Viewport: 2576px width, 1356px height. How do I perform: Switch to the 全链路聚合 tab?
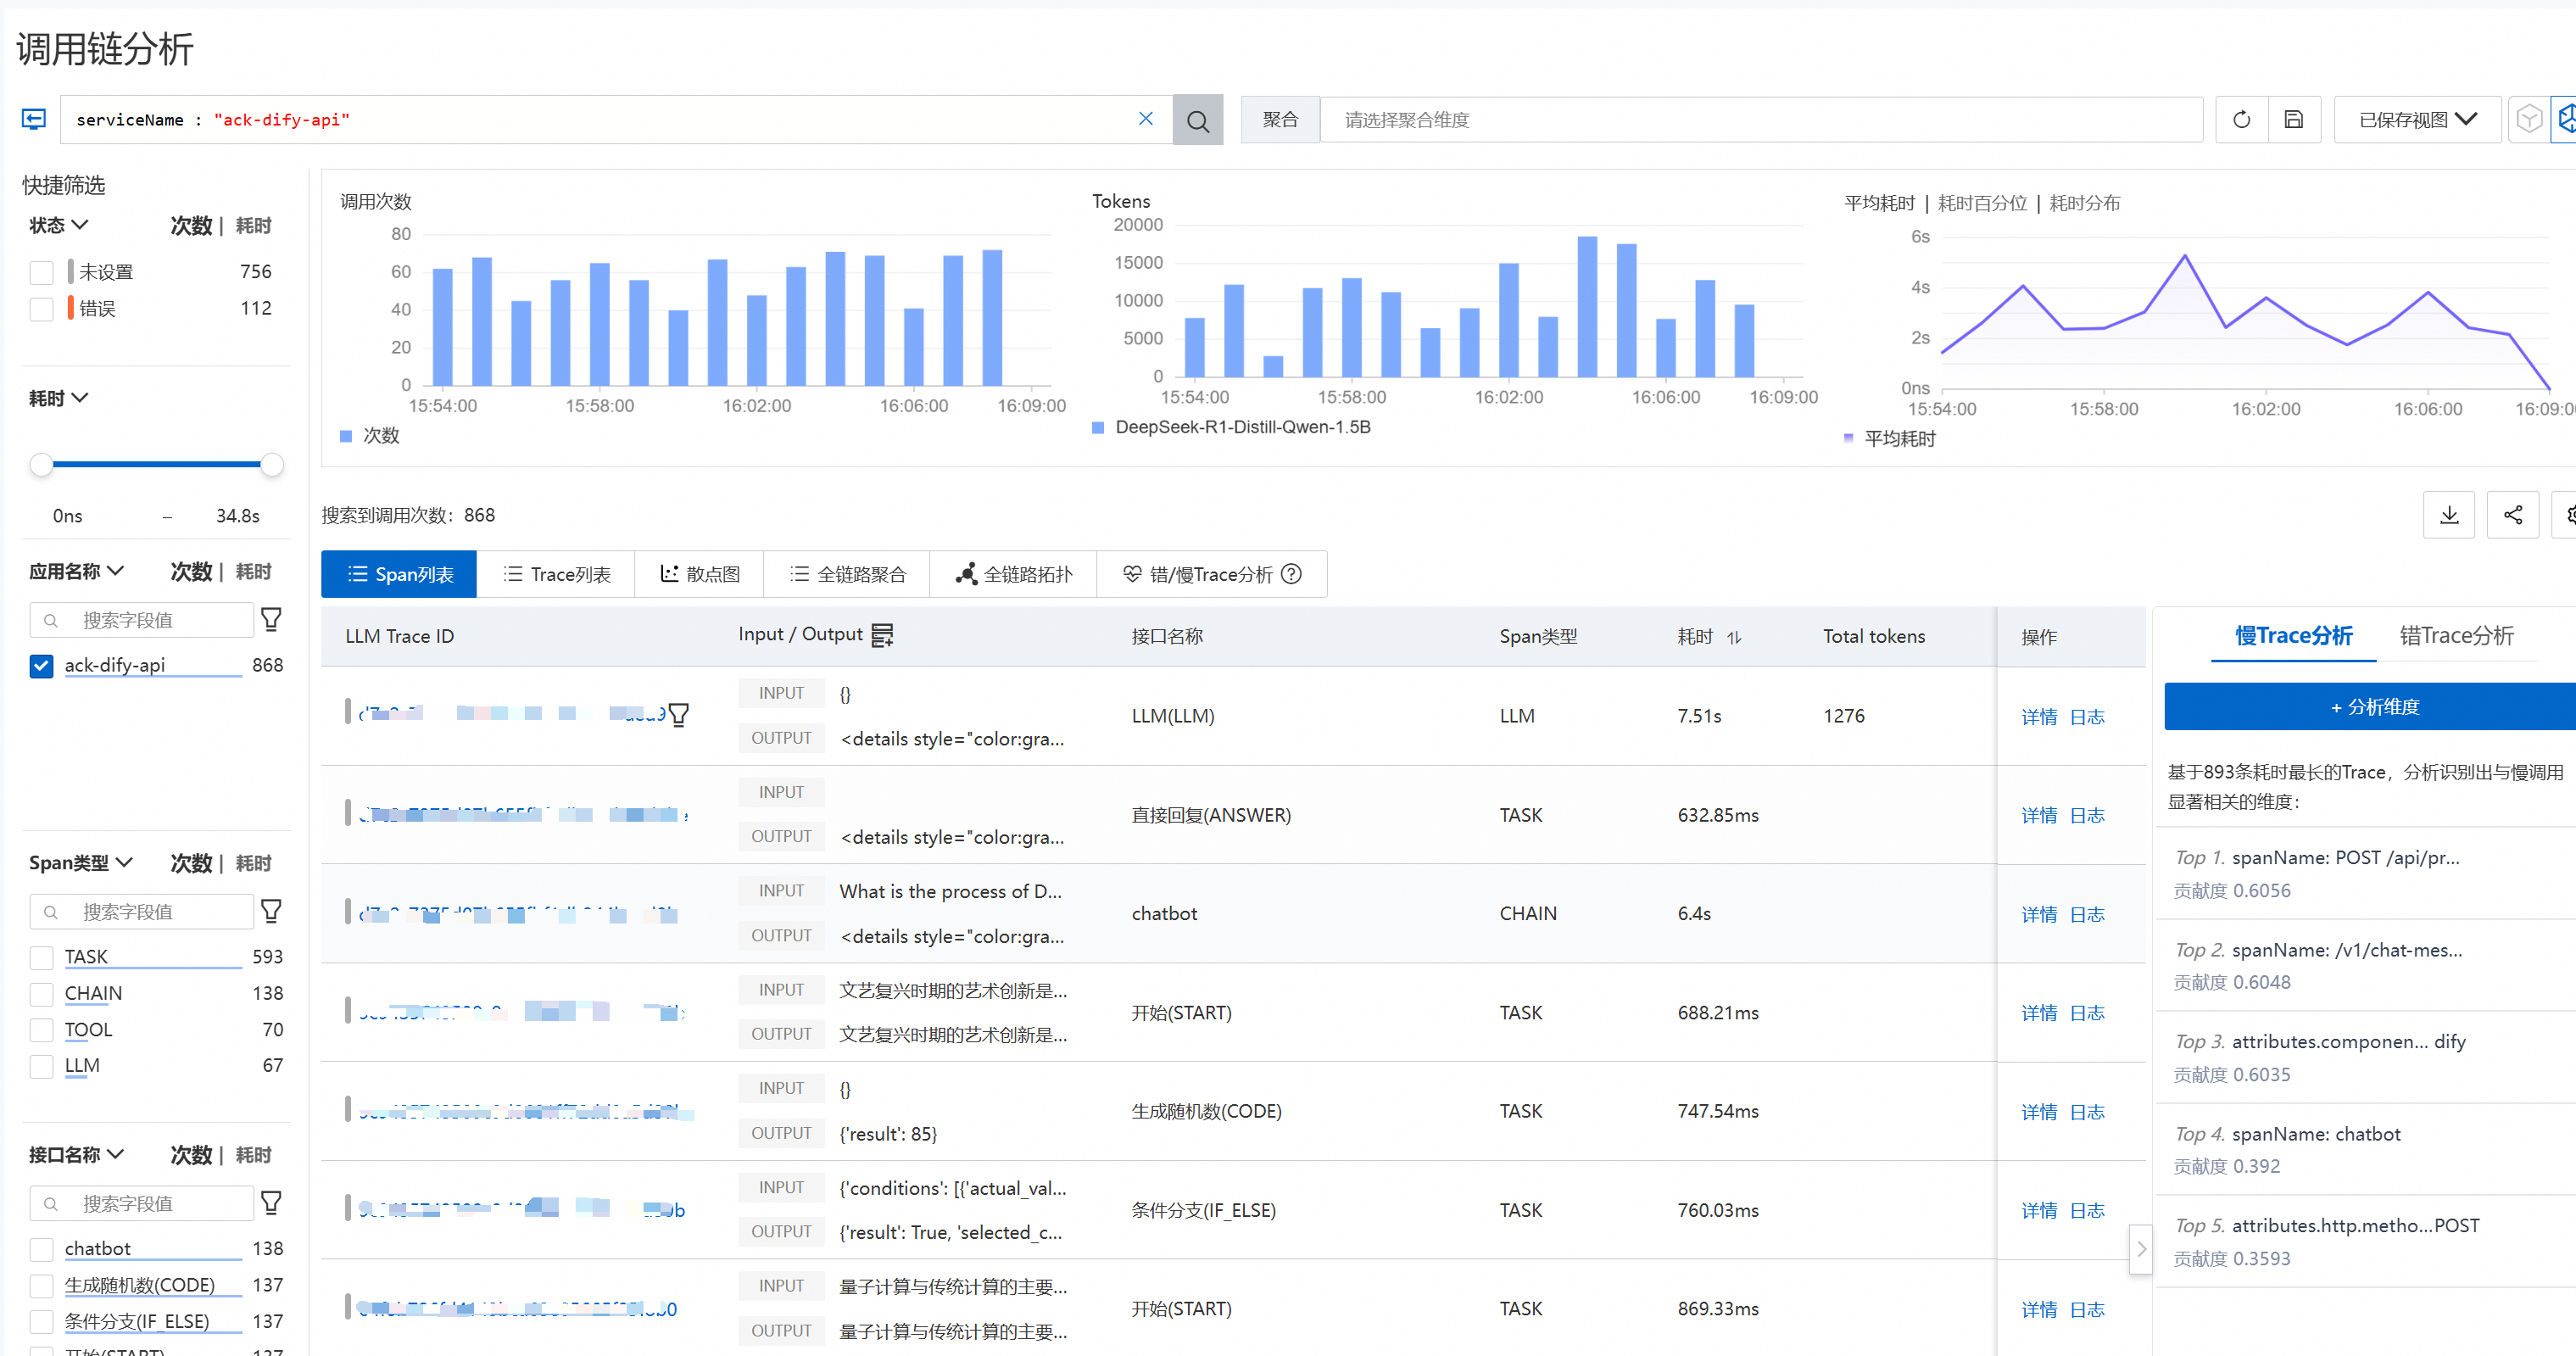coord(847,574)
